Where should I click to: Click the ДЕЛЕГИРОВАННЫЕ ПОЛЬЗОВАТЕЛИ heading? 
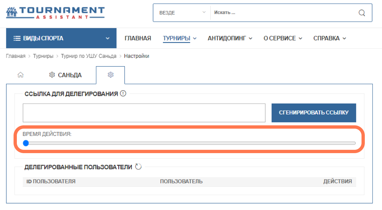[x=78, y=167]
